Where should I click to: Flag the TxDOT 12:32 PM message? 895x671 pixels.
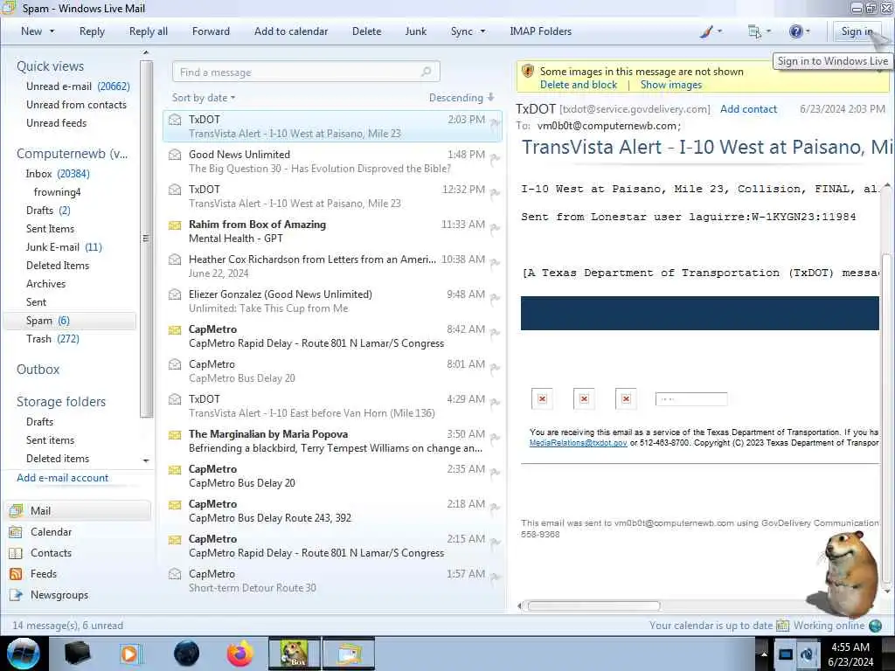pyautogui.click(x=495, y=193)
